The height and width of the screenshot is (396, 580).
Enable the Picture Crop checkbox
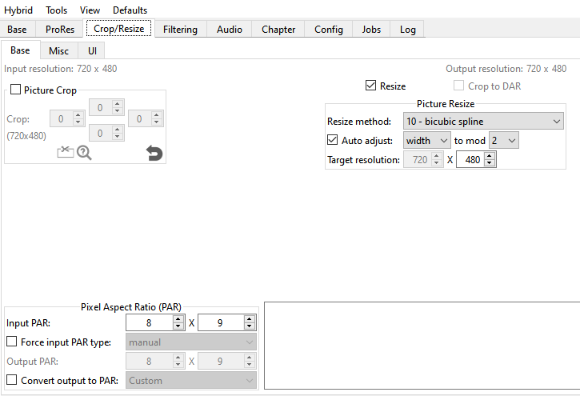(x=16, y=90)
